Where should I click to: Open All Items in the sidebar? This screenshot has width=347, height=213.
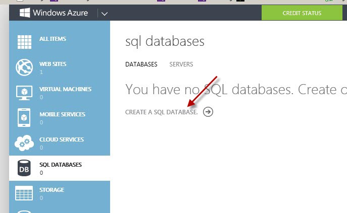pos(53,39)
